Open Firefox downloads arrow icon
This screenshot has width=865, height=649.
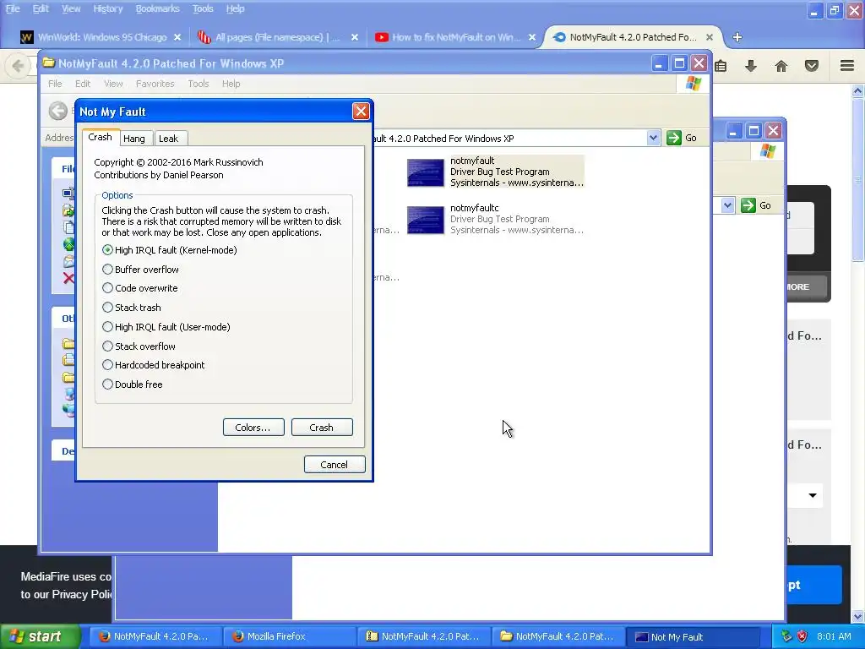coord(751,66)
